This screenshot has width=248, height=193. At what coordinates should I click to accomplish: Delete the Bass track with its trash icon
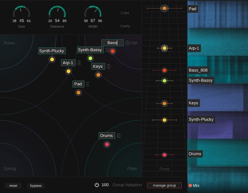click(127, 43)
